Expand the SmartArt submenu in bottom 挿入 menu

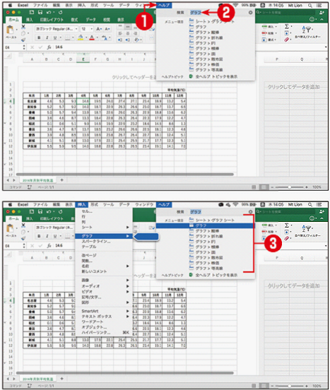point(104,311)
